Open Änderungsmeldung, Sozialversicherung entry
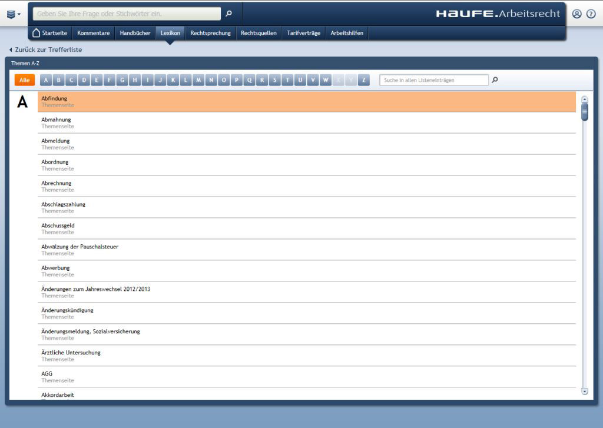 (x=306, y=334)
